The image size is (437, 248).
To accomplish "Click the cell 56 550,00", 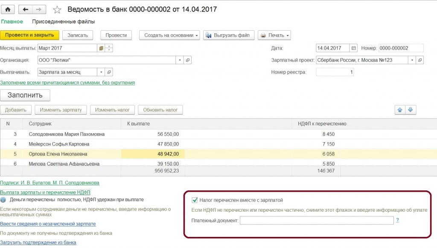I will [153, 134].
